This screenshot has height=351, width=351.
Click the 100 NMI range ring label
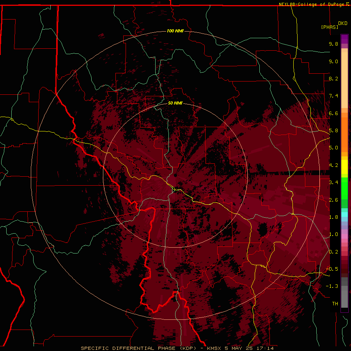coord(175,31)
